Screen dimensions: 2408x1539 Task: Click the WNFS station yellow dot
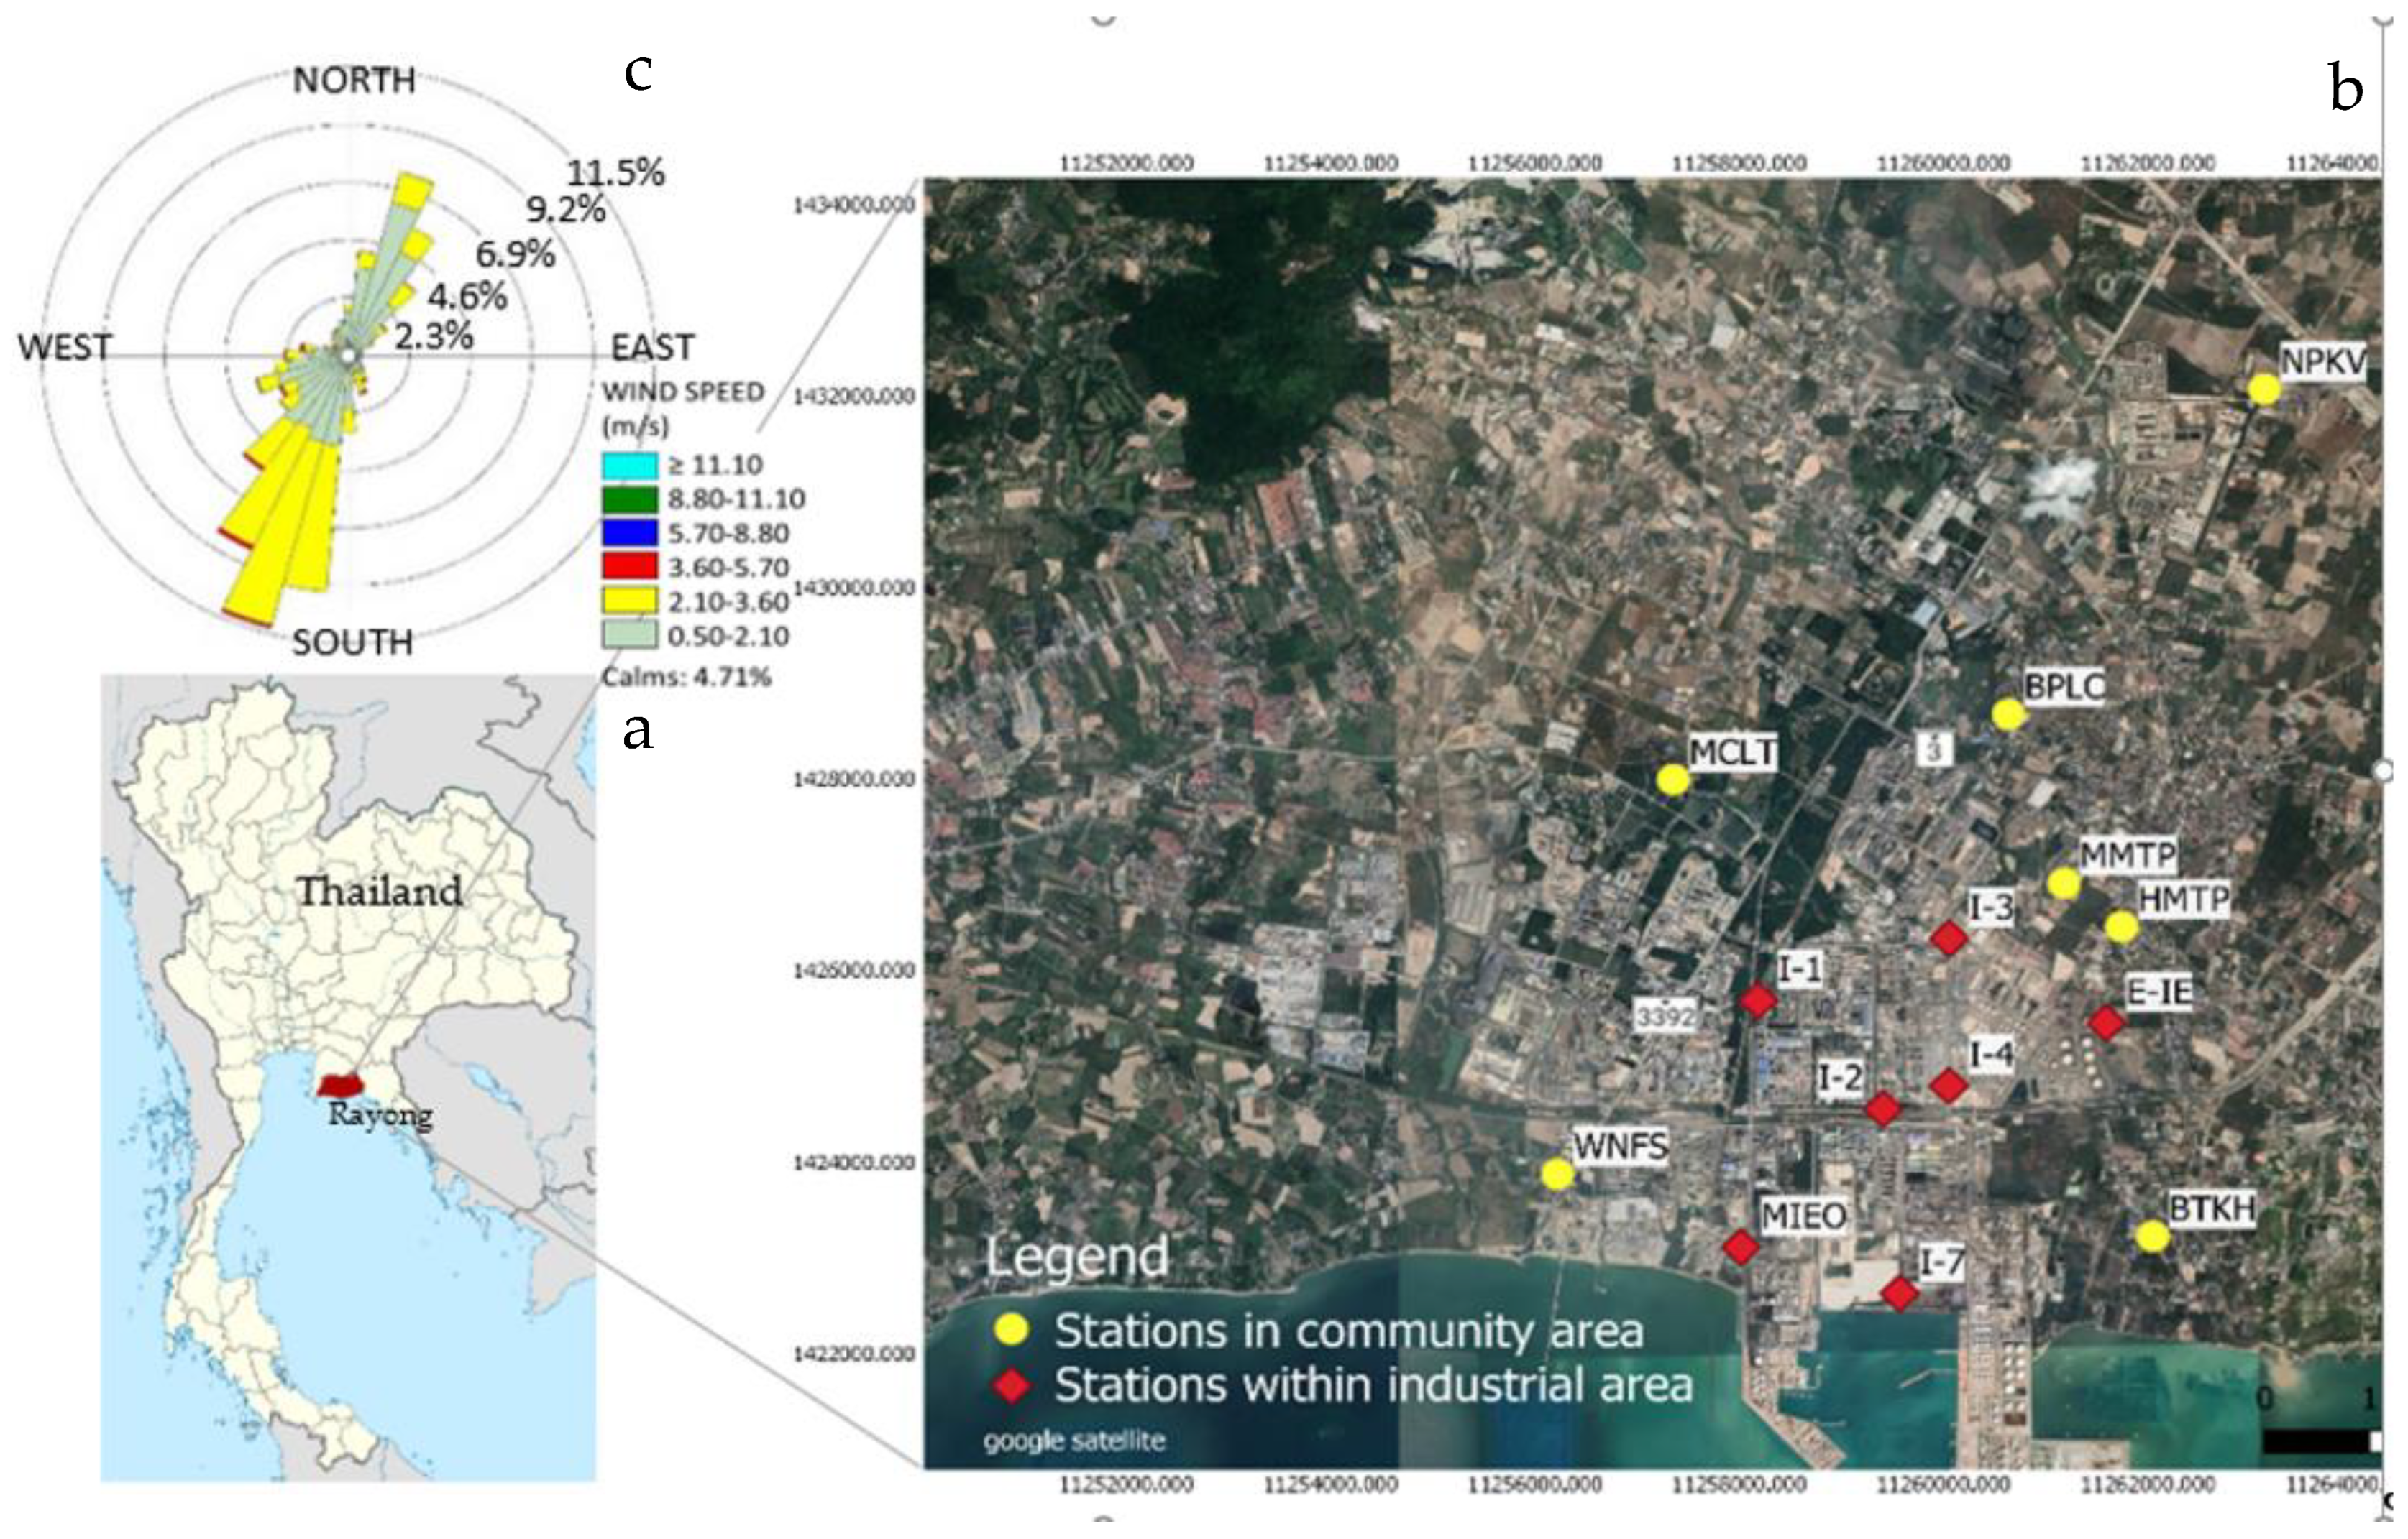click(x=1557, y=1175)
